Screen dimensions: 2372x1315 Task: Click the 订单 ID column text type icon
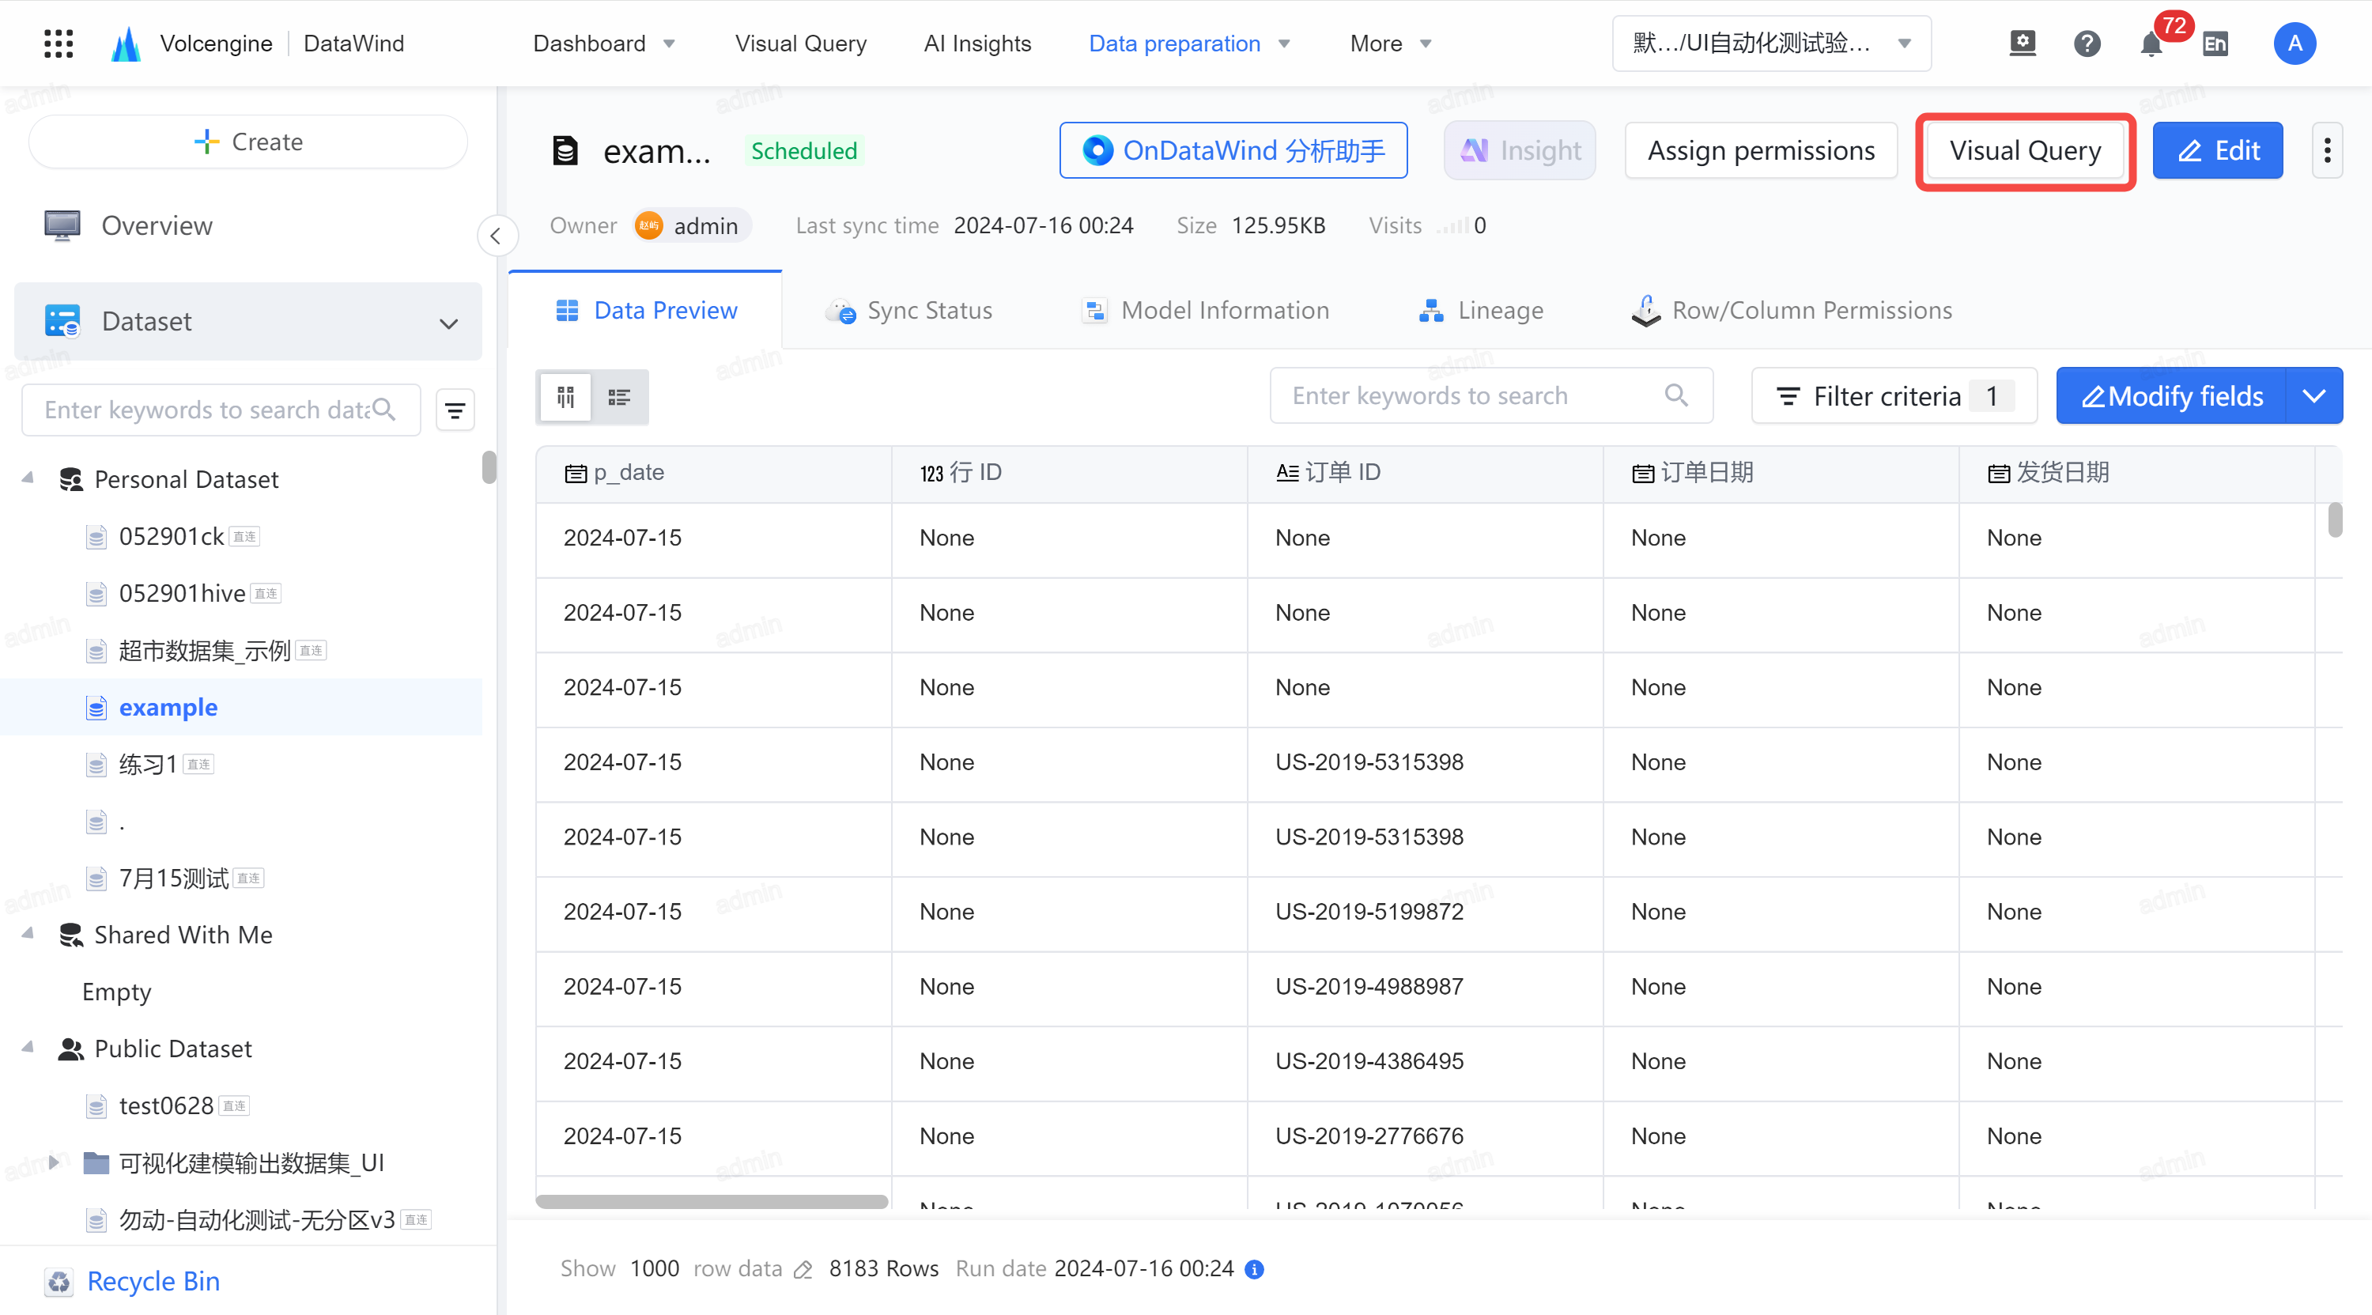pos(1287,472)
